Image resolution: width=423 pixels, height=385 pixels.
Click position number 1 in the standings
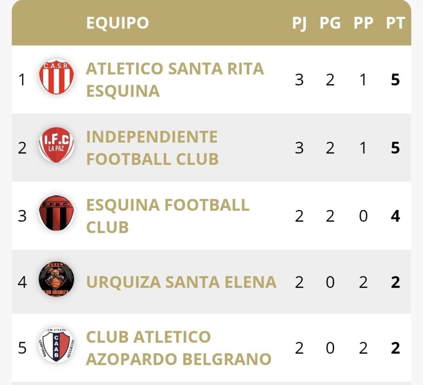[x=22, y=80]
